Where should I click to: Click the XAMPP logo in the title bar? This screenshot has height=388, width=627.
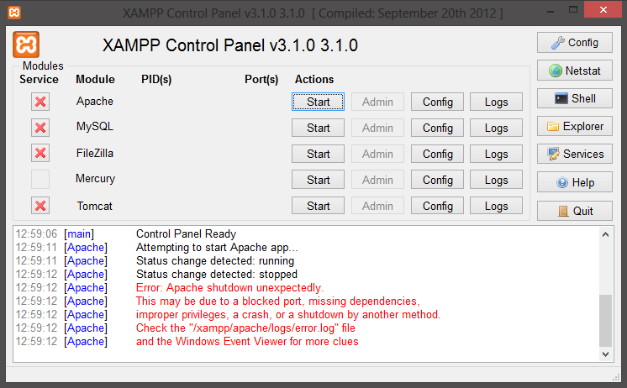coord(14,13)
